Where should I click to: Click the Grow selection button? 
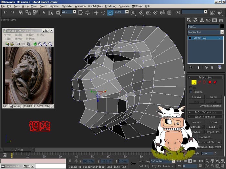(213, 97)
